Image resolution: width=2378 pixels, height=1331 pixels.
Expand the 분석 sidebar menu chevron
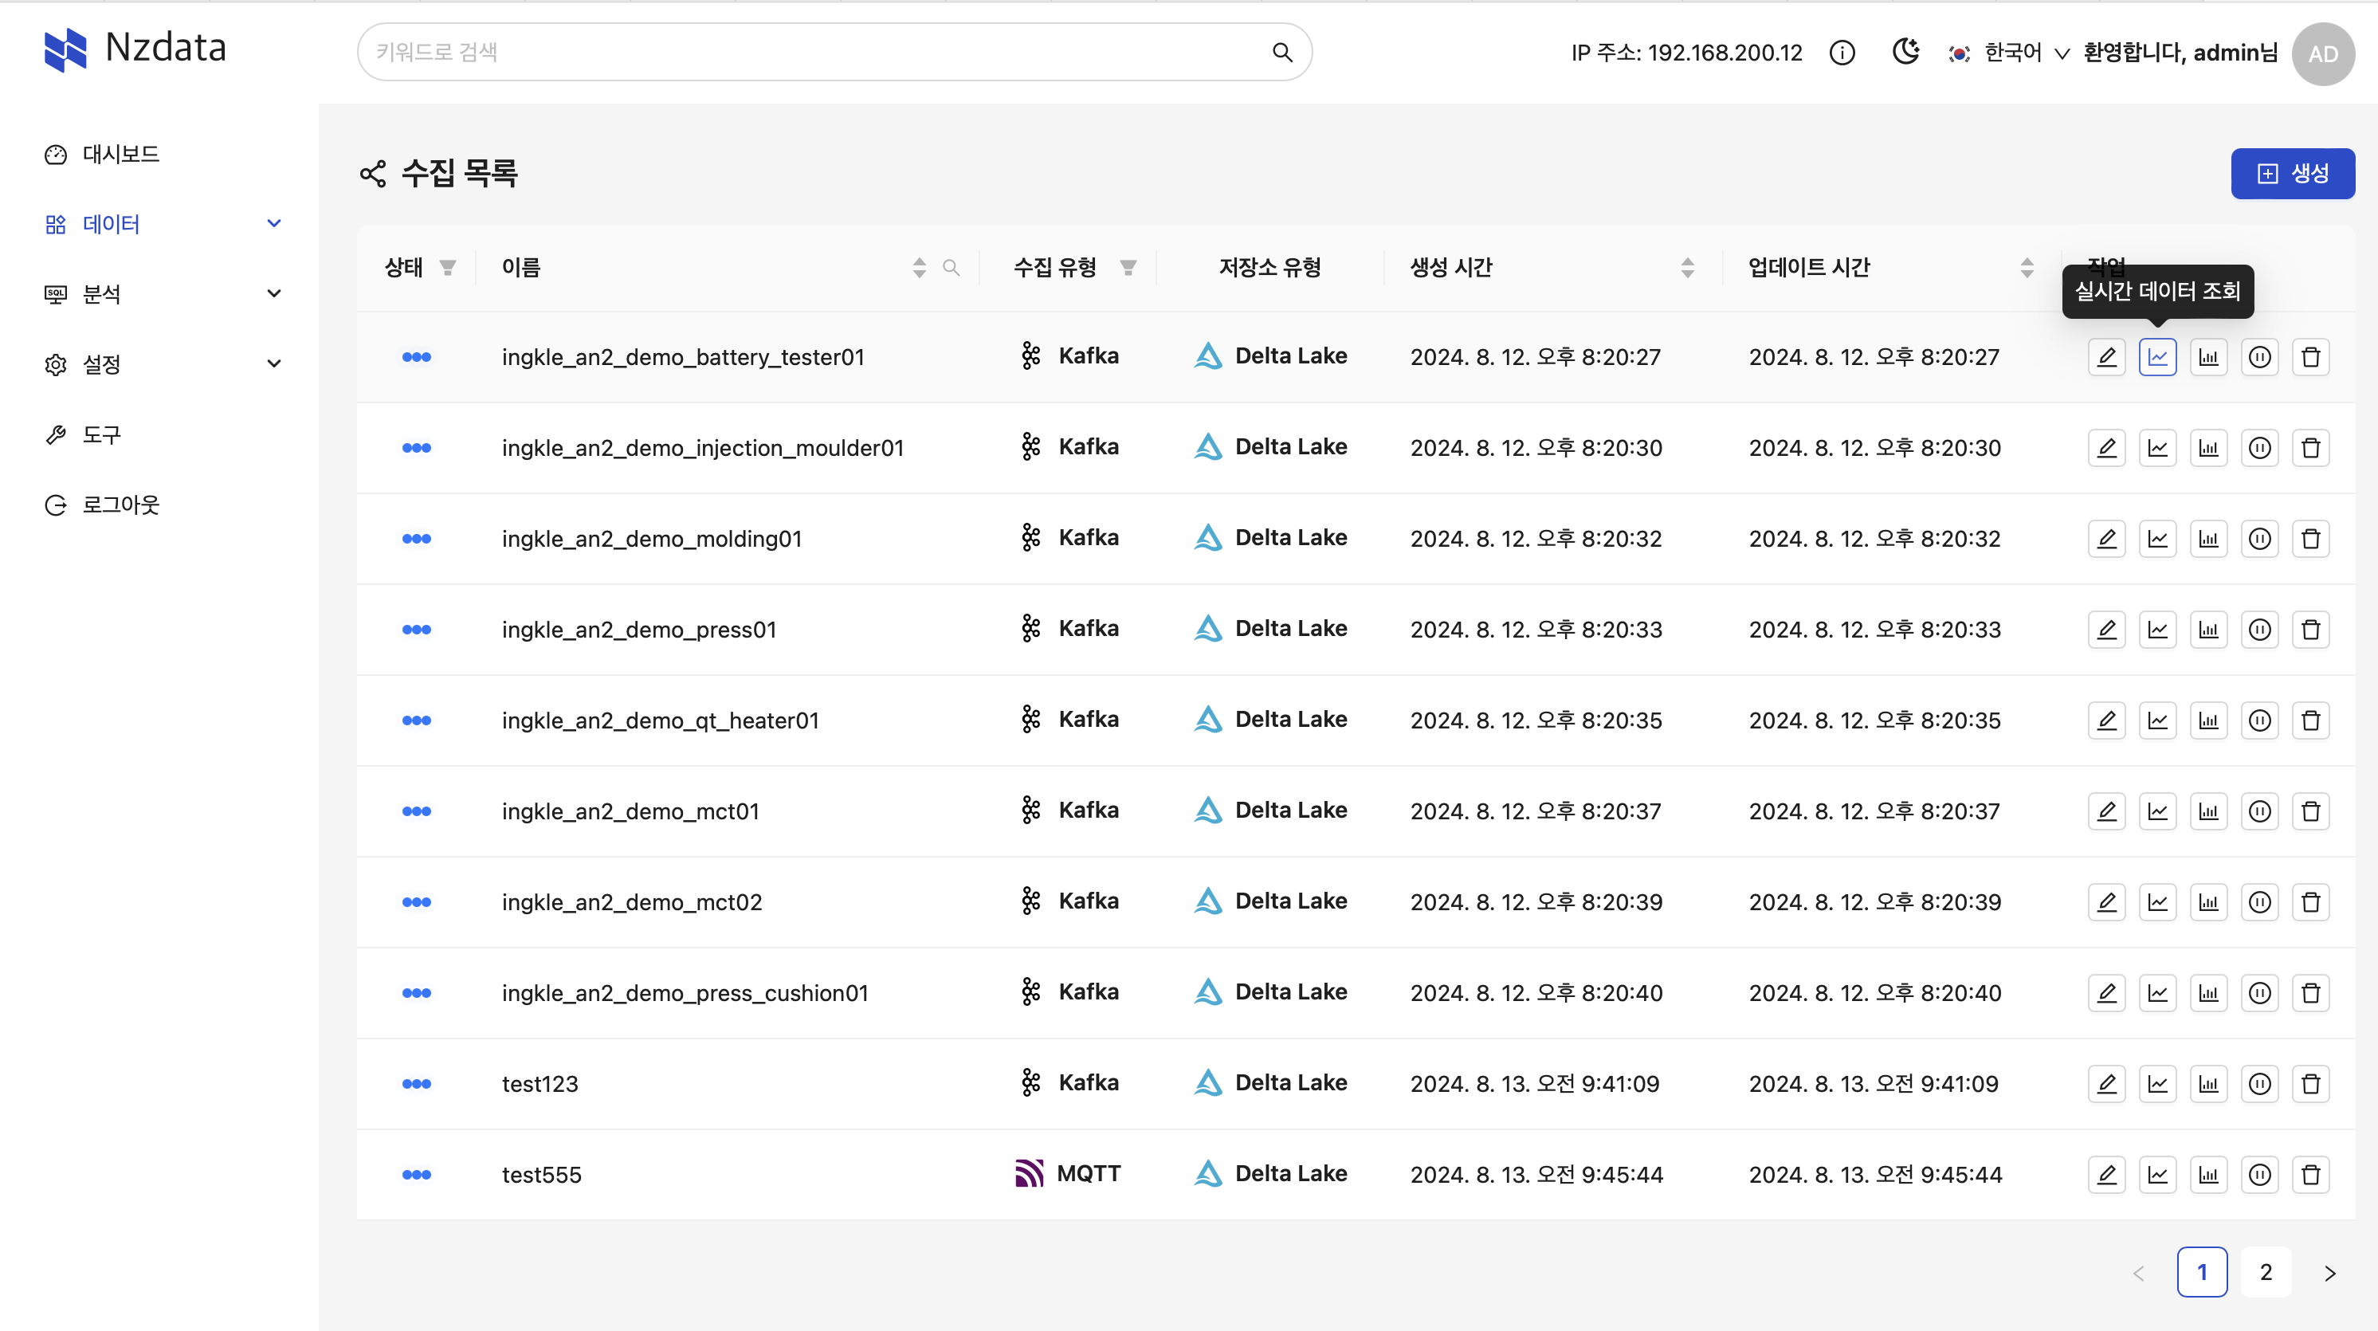pos(274,293)
